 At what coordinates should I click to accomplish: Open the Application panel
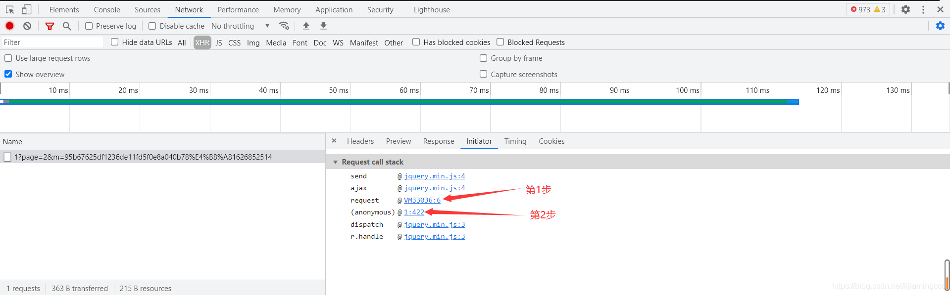(334, 9)
